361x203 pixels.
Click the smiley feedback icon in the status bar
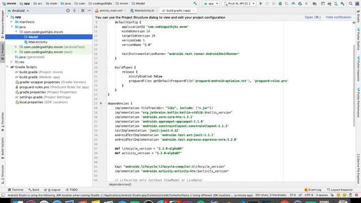tap(338, 195)
